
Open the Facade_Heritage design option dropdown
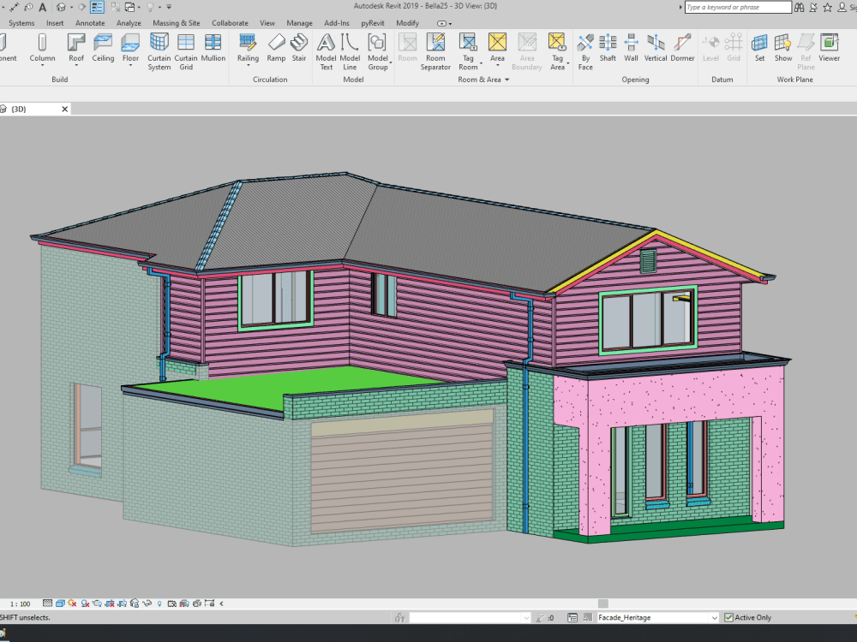point(716,616)
